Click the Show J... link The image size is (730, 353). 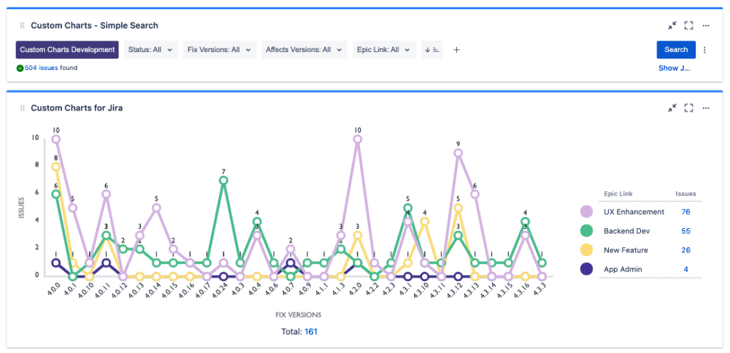(x=674, y=68)
